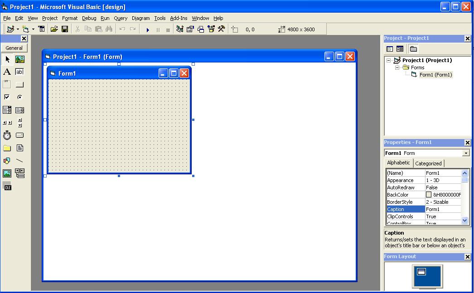The height and width of the screenshot is (293, 474).
Task: Select the DriveListBox tool
Action: click(x=19, y=135)
